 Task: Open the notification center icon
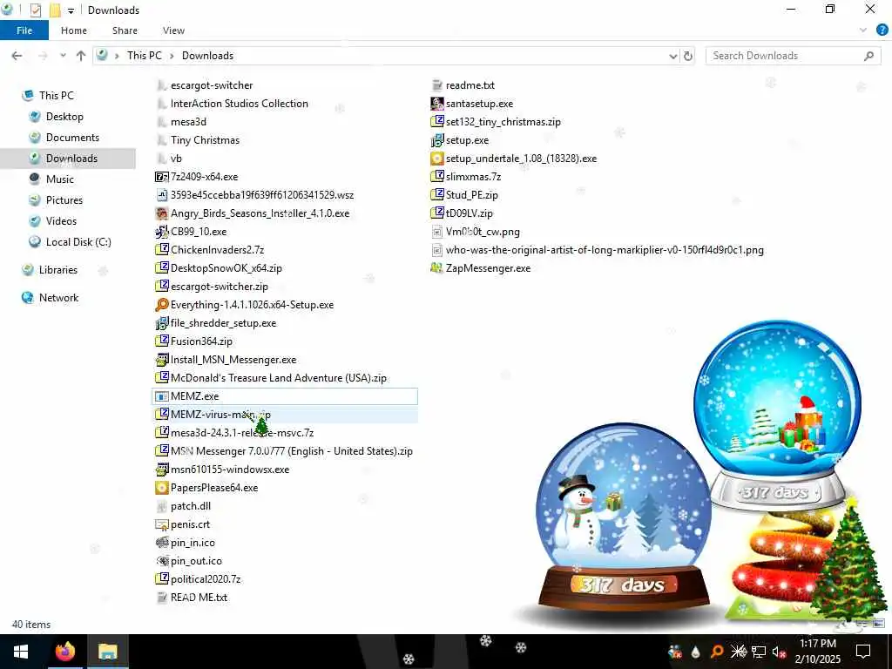point(863,652)
